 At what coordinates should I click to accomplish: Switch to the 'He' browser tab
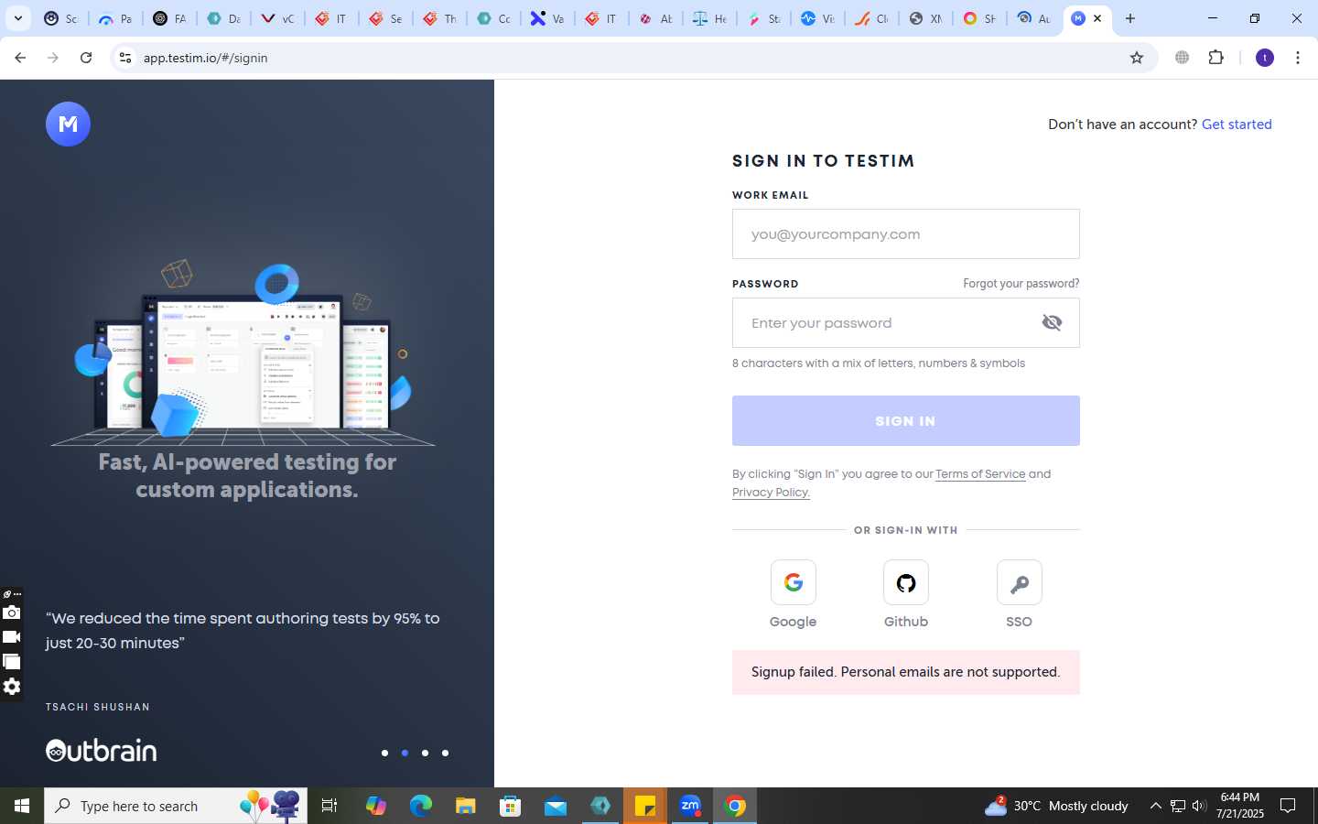point(709,18)
